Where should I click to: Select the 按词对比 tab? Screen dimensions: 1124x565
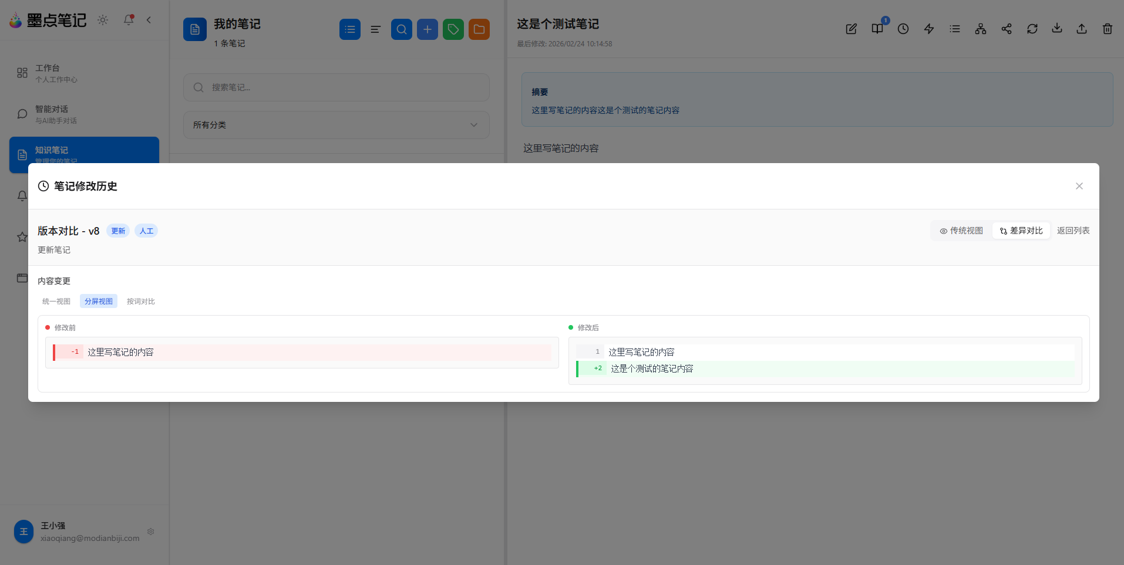[x=141, y=301]
